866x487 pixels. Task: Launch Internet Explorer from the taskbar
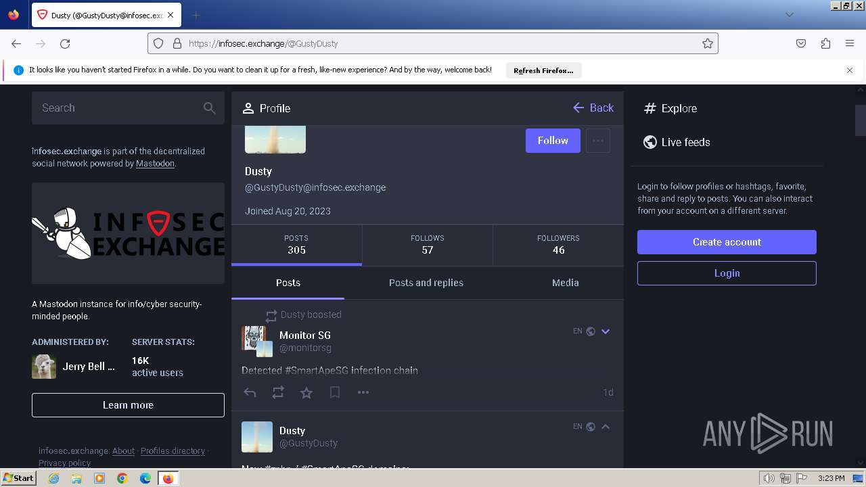[54, 478]
